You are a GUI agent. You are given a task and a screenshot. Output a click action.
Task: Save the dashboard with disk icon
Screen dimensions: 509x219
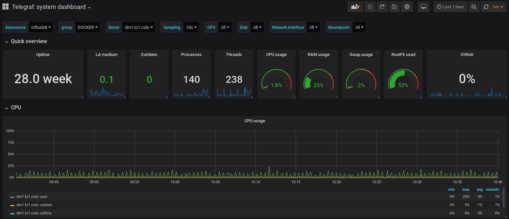pos(394,7)
